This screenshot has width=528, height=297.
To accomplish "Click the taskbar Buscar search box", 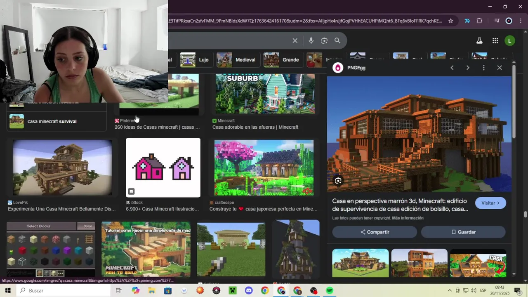I will click(x=64, y=290).
